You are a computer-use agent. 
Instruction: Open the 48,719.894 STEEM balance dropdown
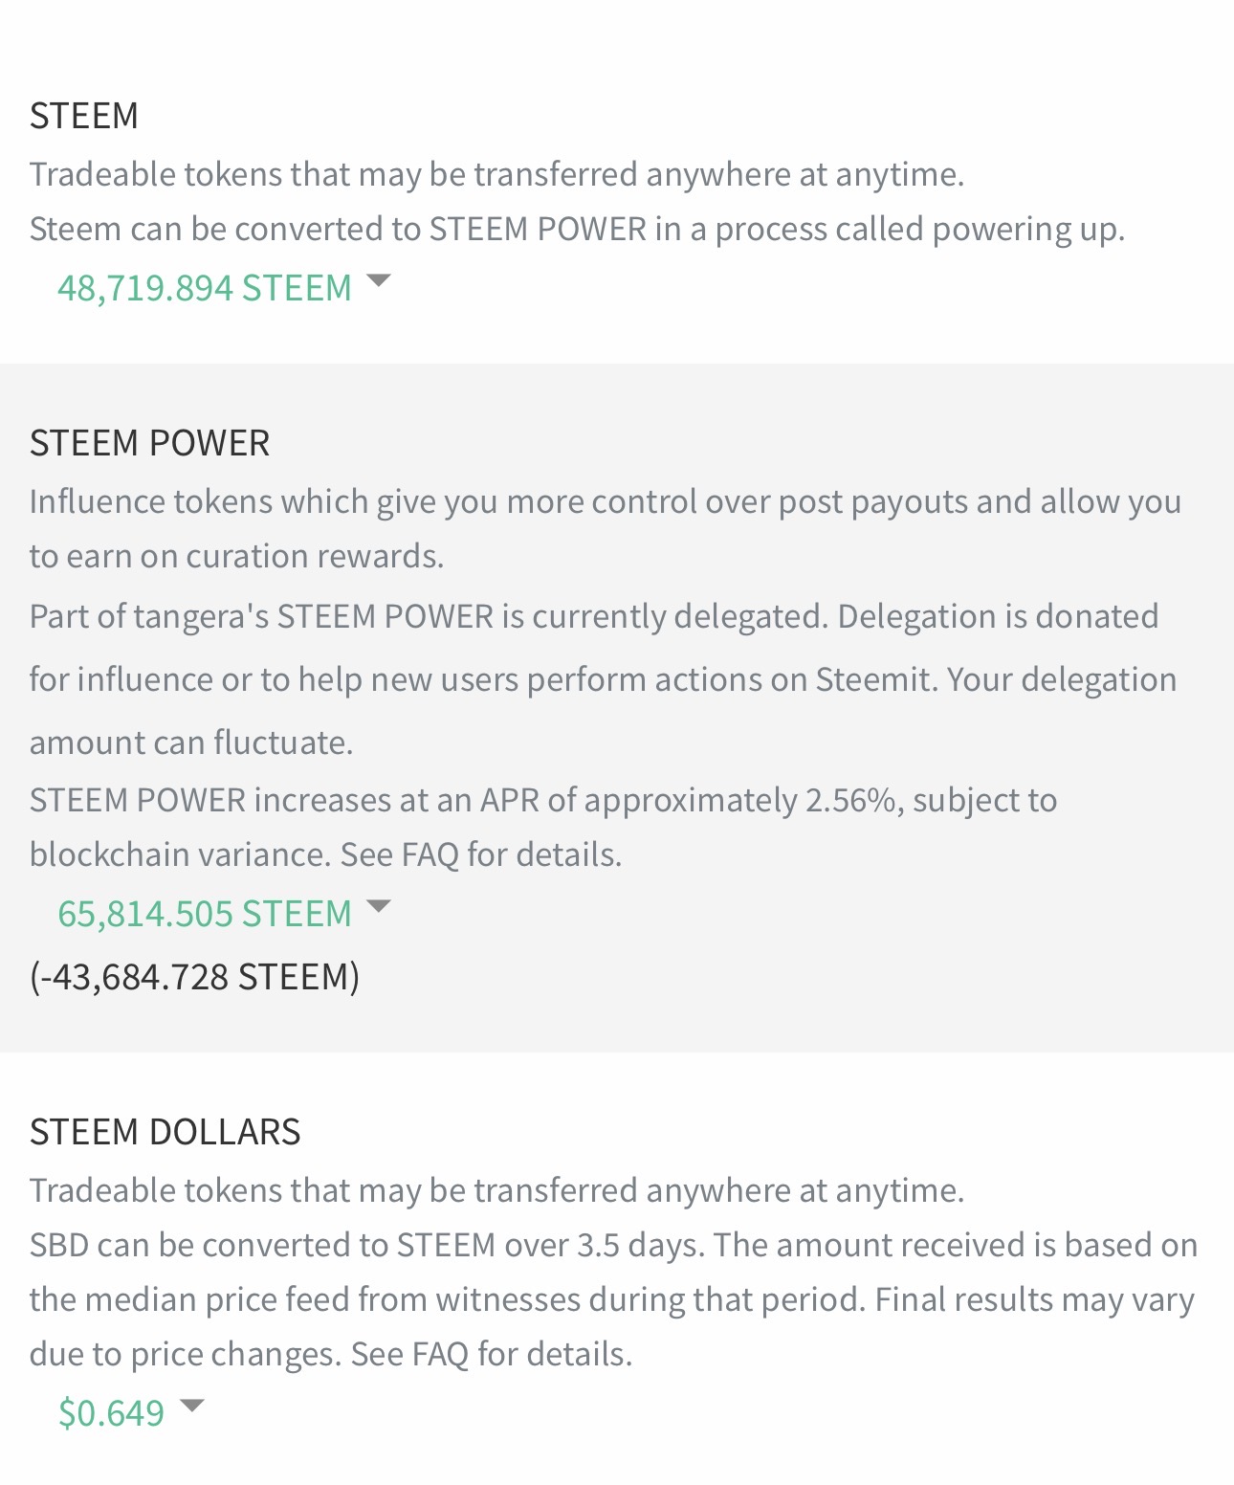coord(223,287)
